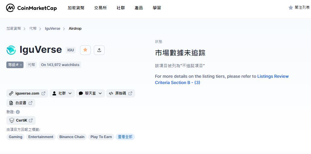The height and width of the screenshot is (154, 311).
Task: Go to 代幣 breadcrumb link
Action: [33, 29]
